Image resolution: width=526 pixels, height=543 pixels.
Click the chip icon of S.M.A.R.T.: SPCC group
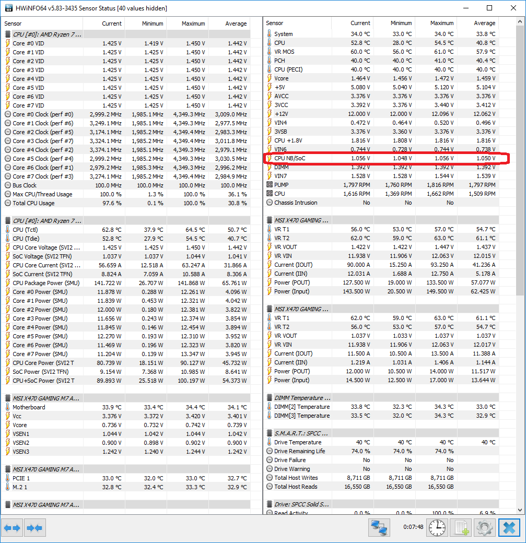270,433
